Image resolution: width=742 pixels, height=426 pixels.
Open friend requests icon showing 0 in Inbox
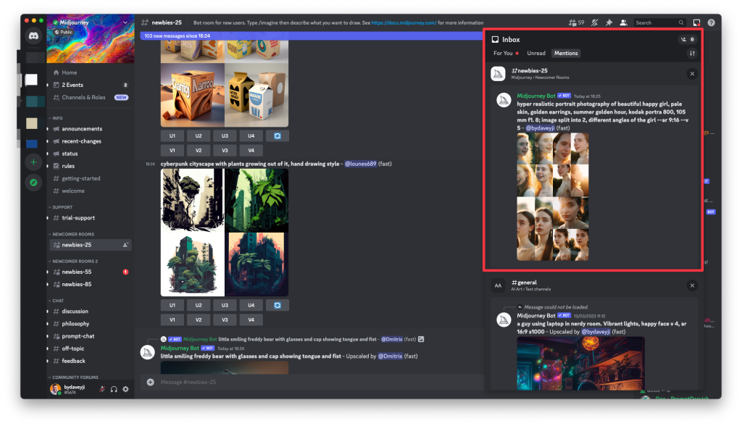(x=687, y=39)
